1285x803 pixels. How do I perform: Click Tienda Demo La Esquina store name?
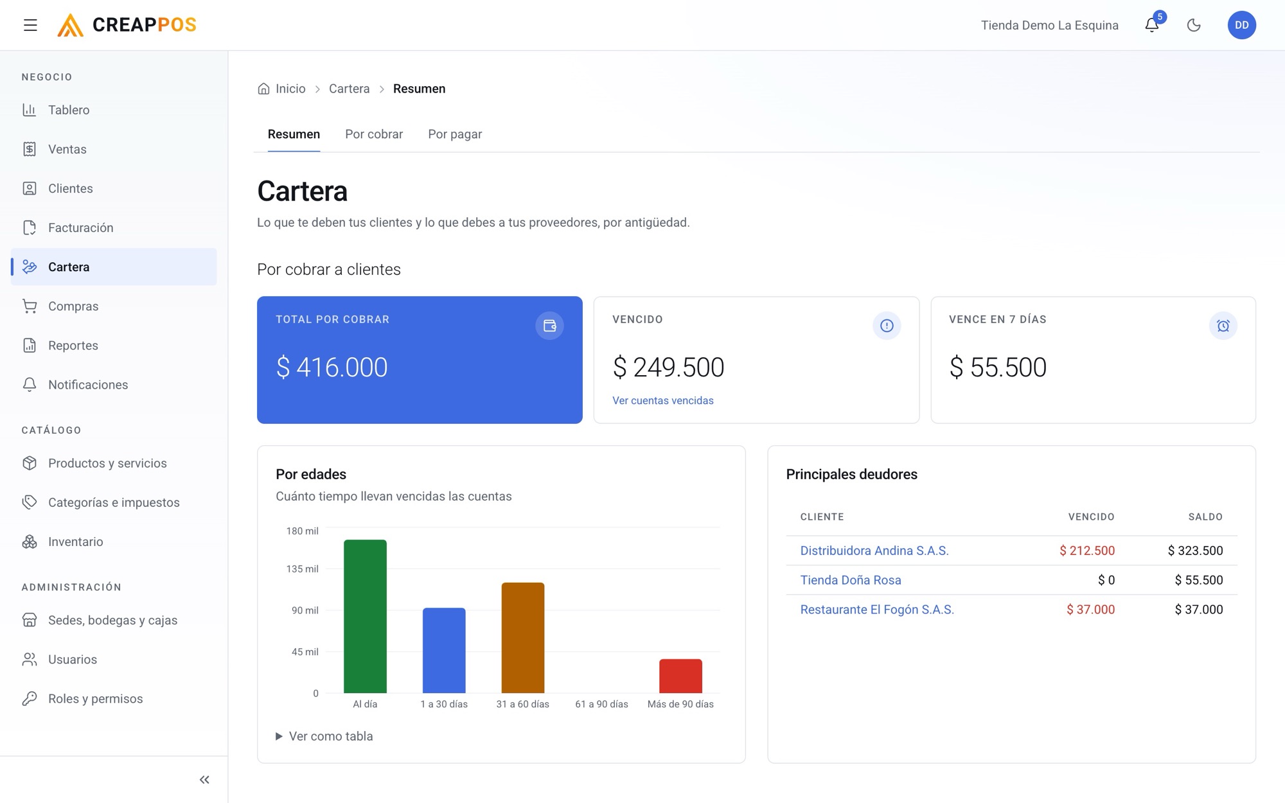click(1050, 25)
